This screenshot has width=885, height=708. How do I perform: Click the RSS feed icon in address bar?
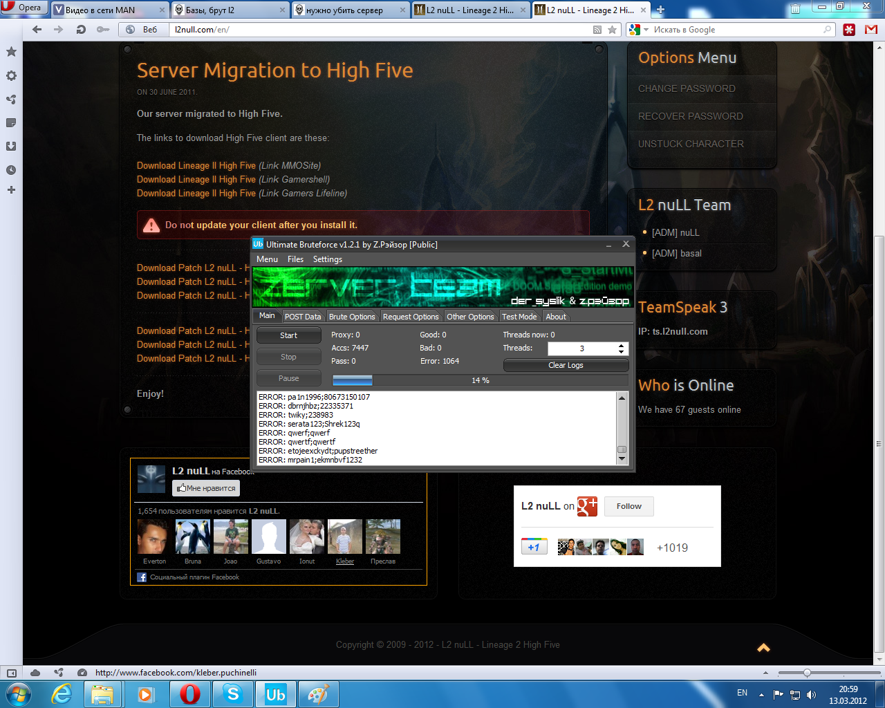pos(597,30)
